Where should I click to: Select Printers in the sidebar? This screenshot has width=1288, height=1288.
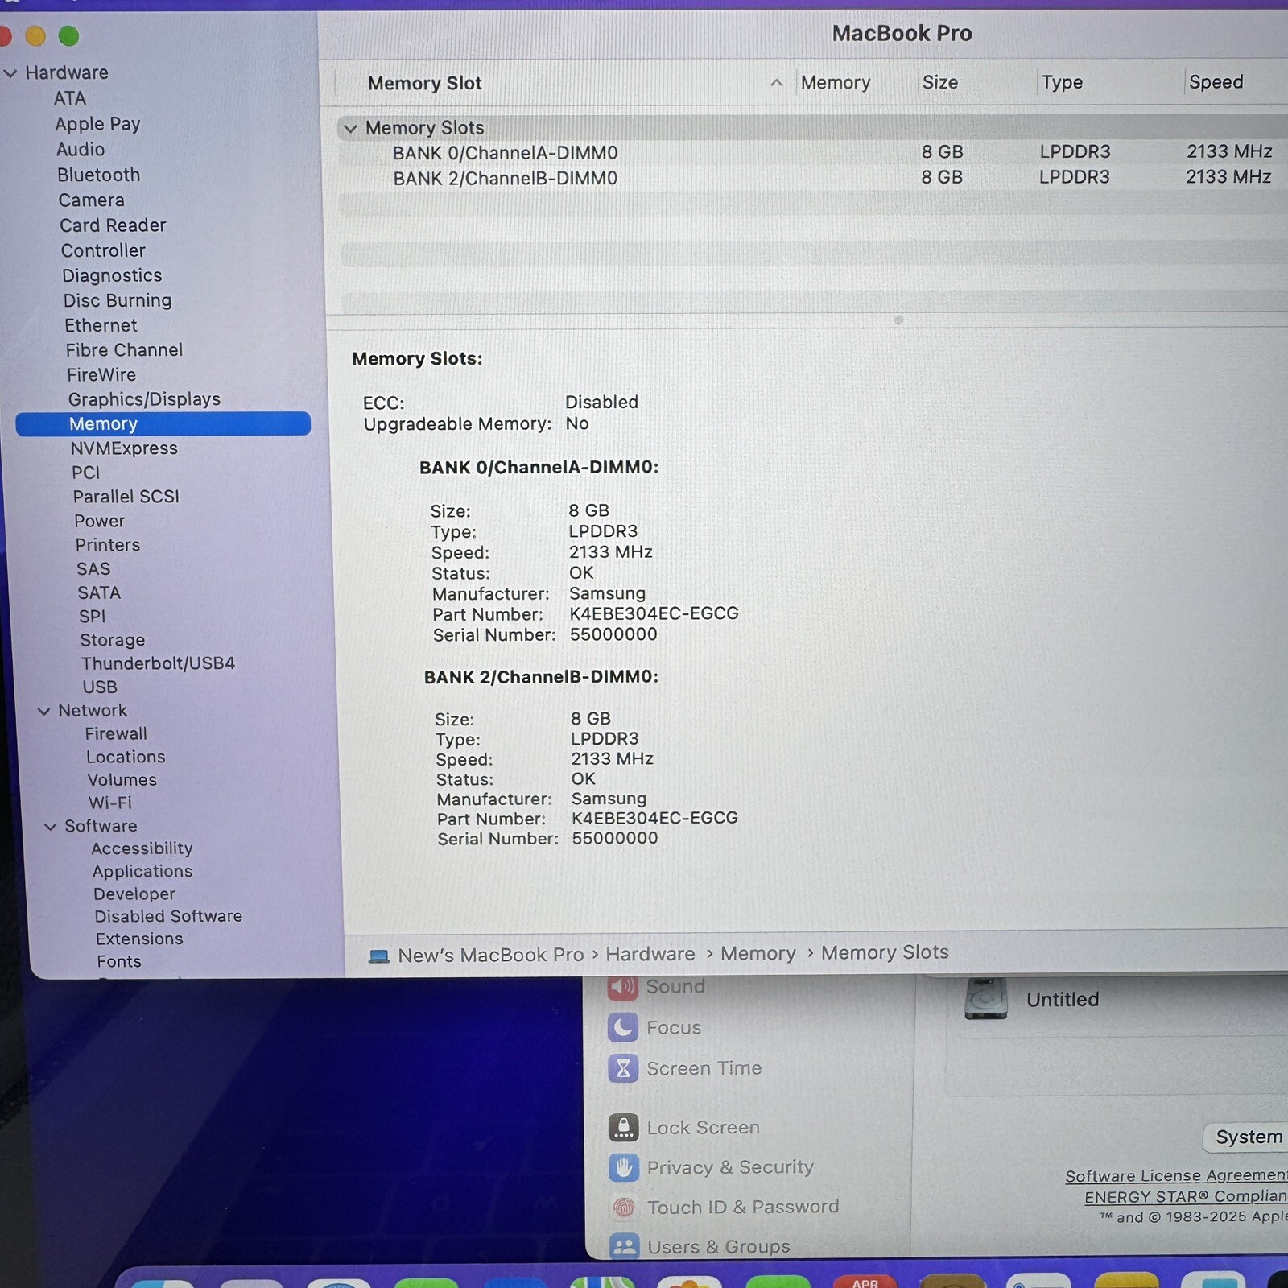(x=108, y=545)
